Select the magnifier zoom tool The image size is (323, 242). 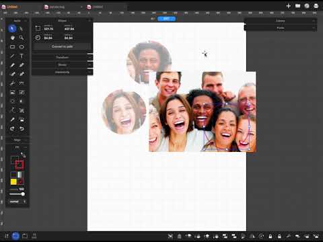22,38
